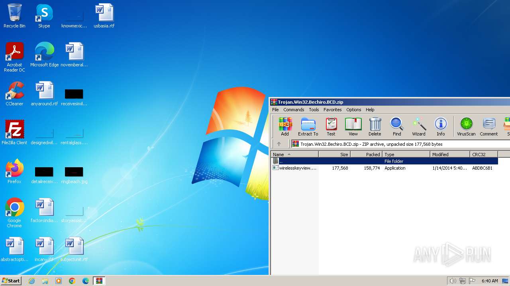Open the Options menu
Screen dimensions: 510x286
[x=353, y=110]
